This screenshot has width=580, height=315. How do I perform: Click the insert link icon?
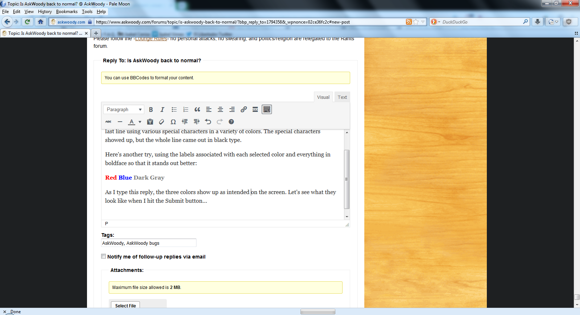[244, 110]
